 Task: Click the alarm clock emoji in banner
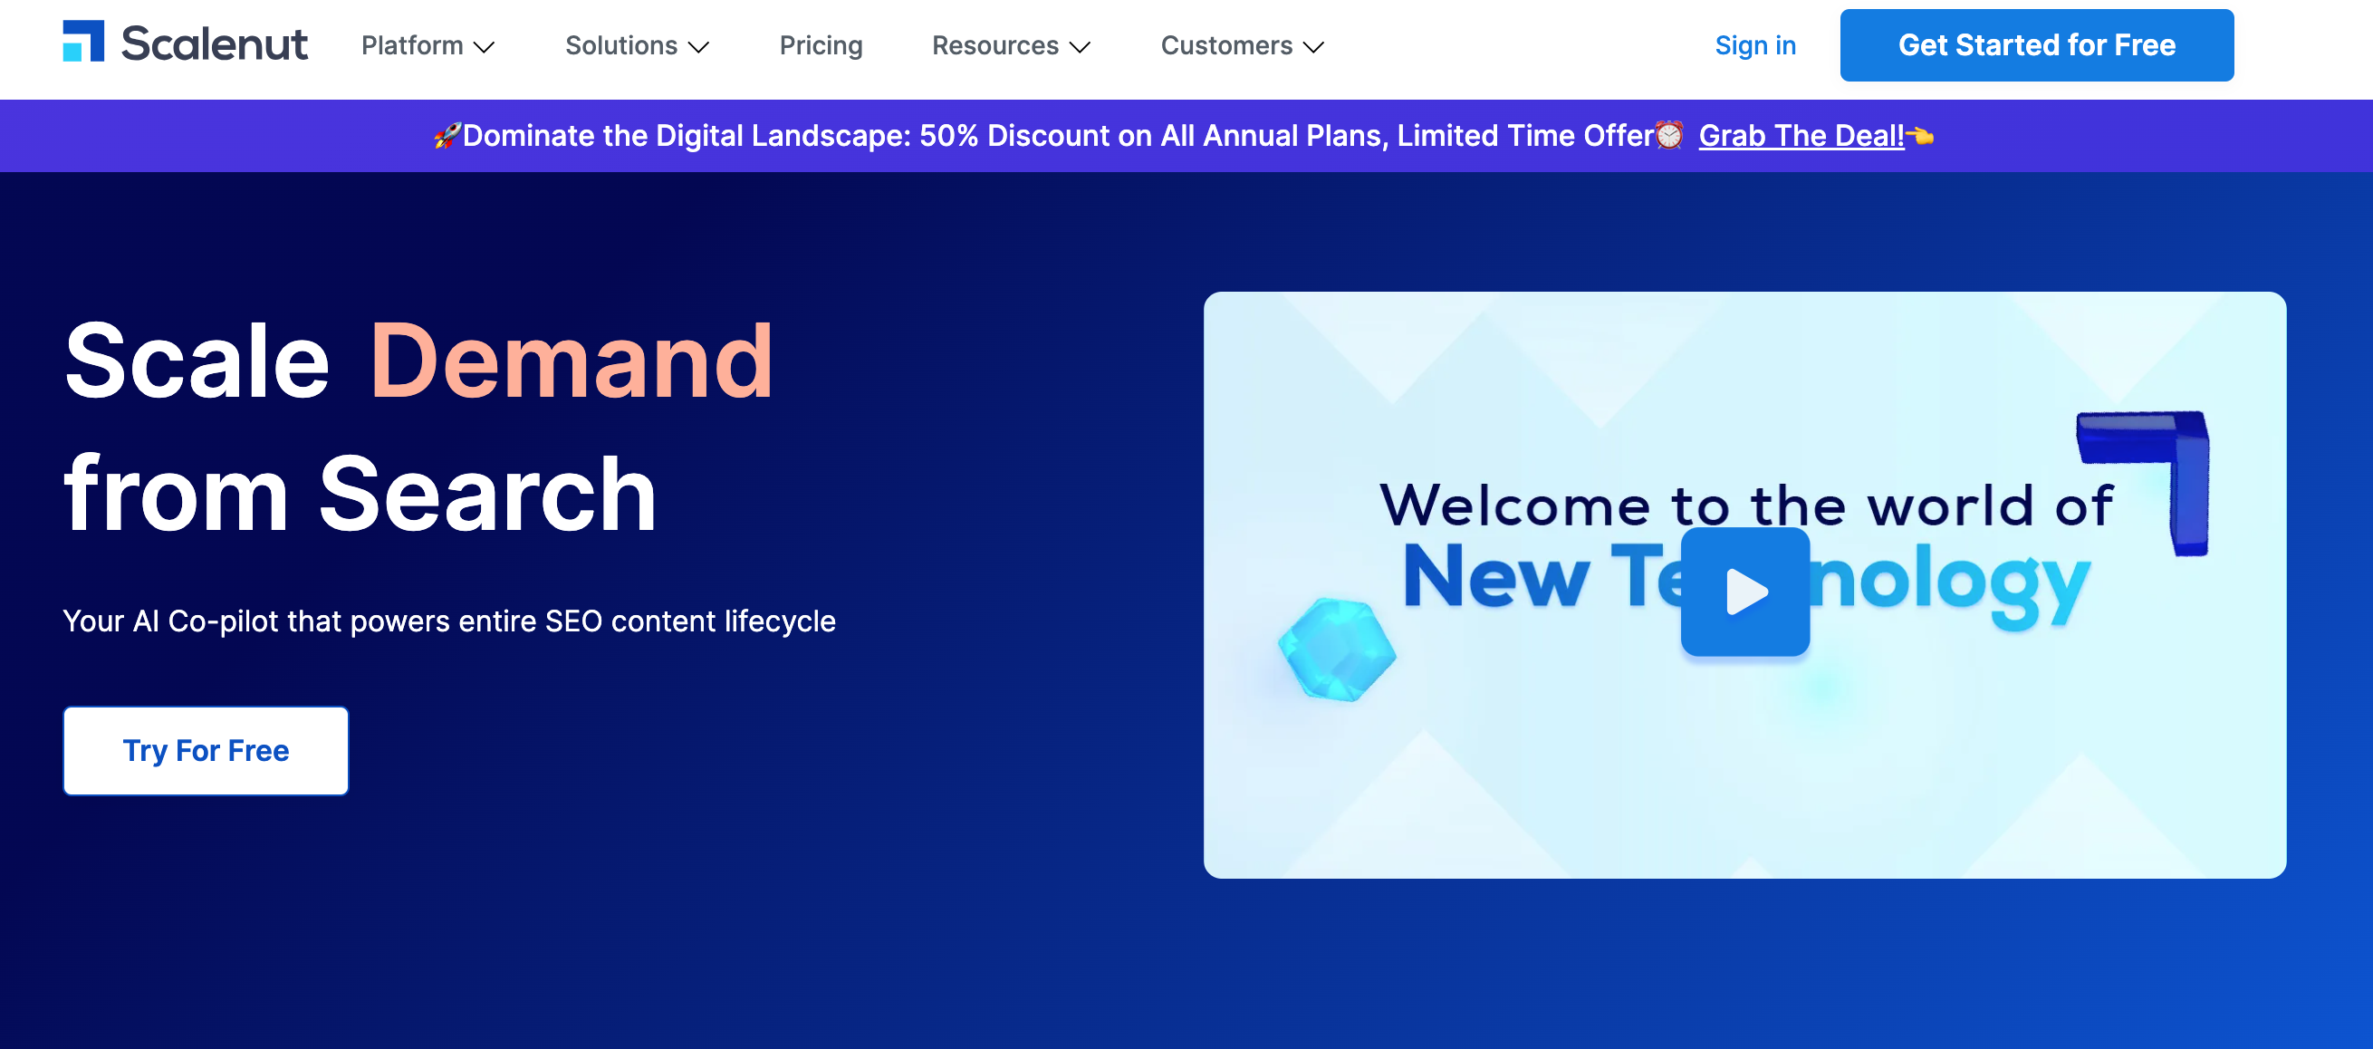tap(1669, 136)
